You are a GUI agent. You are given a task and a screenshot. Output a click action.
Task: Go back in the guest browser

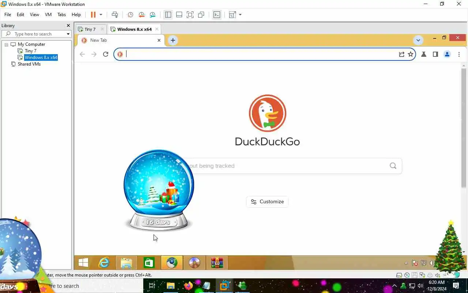coord(82,54)
